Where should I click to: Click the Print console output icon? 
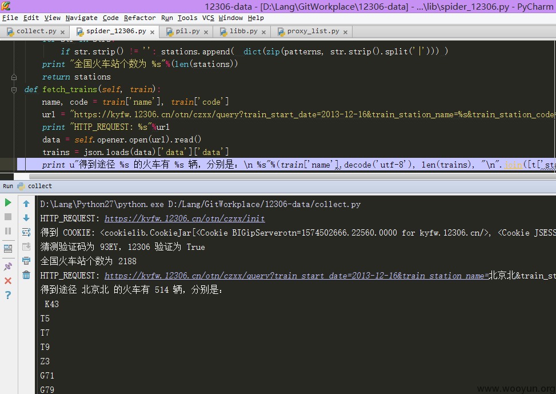pos(26,261)
